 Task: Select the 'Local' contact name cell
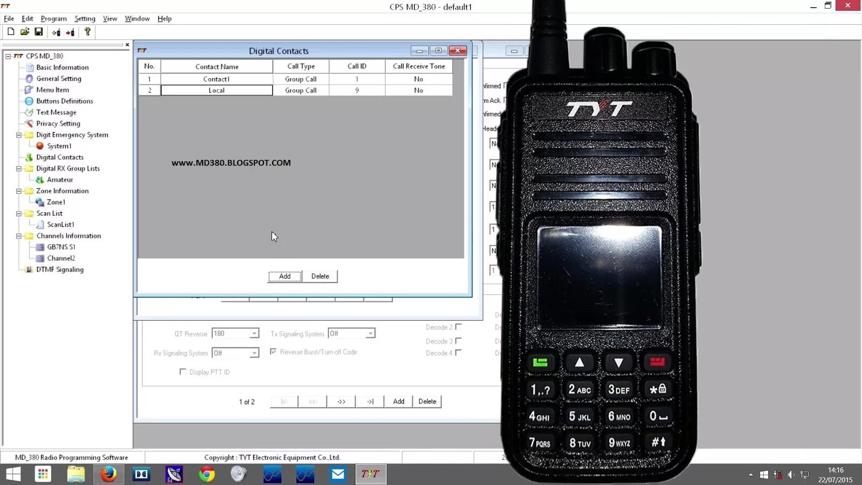(217, 91)
